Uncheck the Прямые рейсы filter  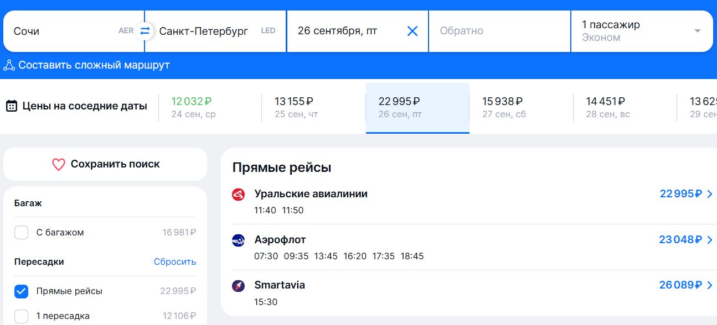tap(21, 291)
